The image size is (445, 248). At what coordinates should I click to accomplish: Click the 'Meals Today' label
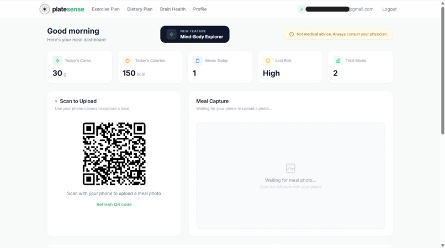coord(216,61)
